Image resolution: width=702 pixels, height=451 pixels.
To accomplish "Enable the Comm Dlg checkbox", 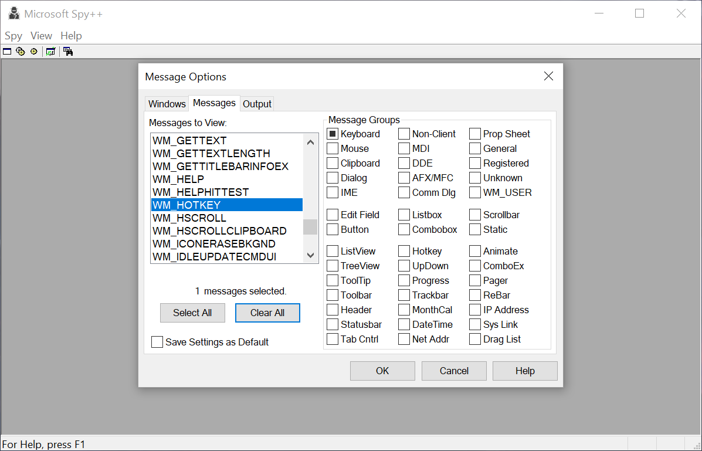I will point(404,192).
